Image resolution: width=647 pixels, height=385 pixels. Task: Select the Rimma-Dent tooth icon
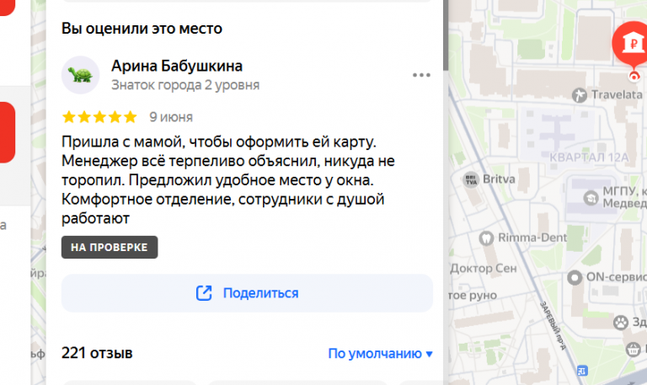pyautogui.click(x=486, y=238)
